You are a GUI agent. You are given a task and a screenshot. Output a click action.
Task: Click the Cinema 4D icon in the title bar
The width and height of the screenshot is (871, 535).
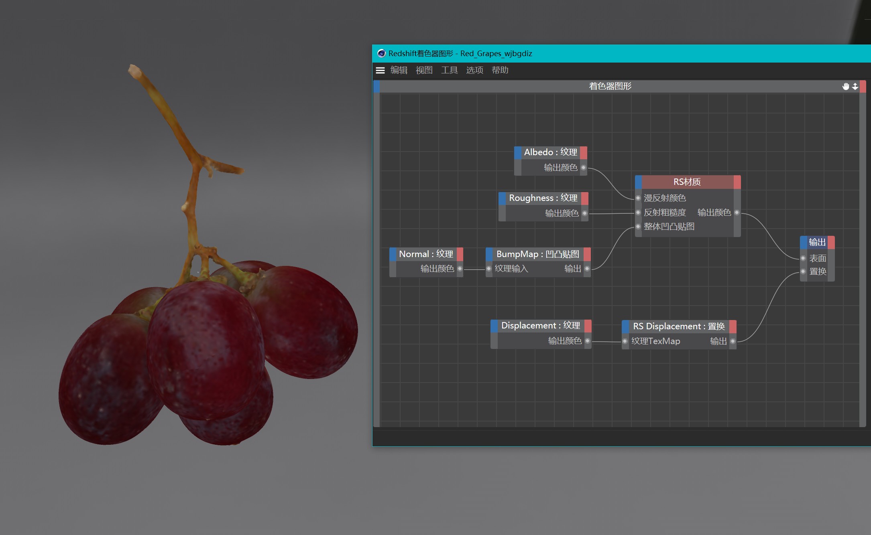[381, 53]
